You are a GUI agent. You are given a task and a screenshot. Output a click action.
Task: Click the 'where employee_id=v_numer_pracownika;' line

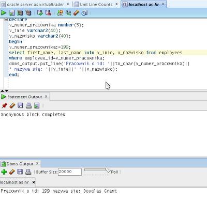(x=56, y=58)
